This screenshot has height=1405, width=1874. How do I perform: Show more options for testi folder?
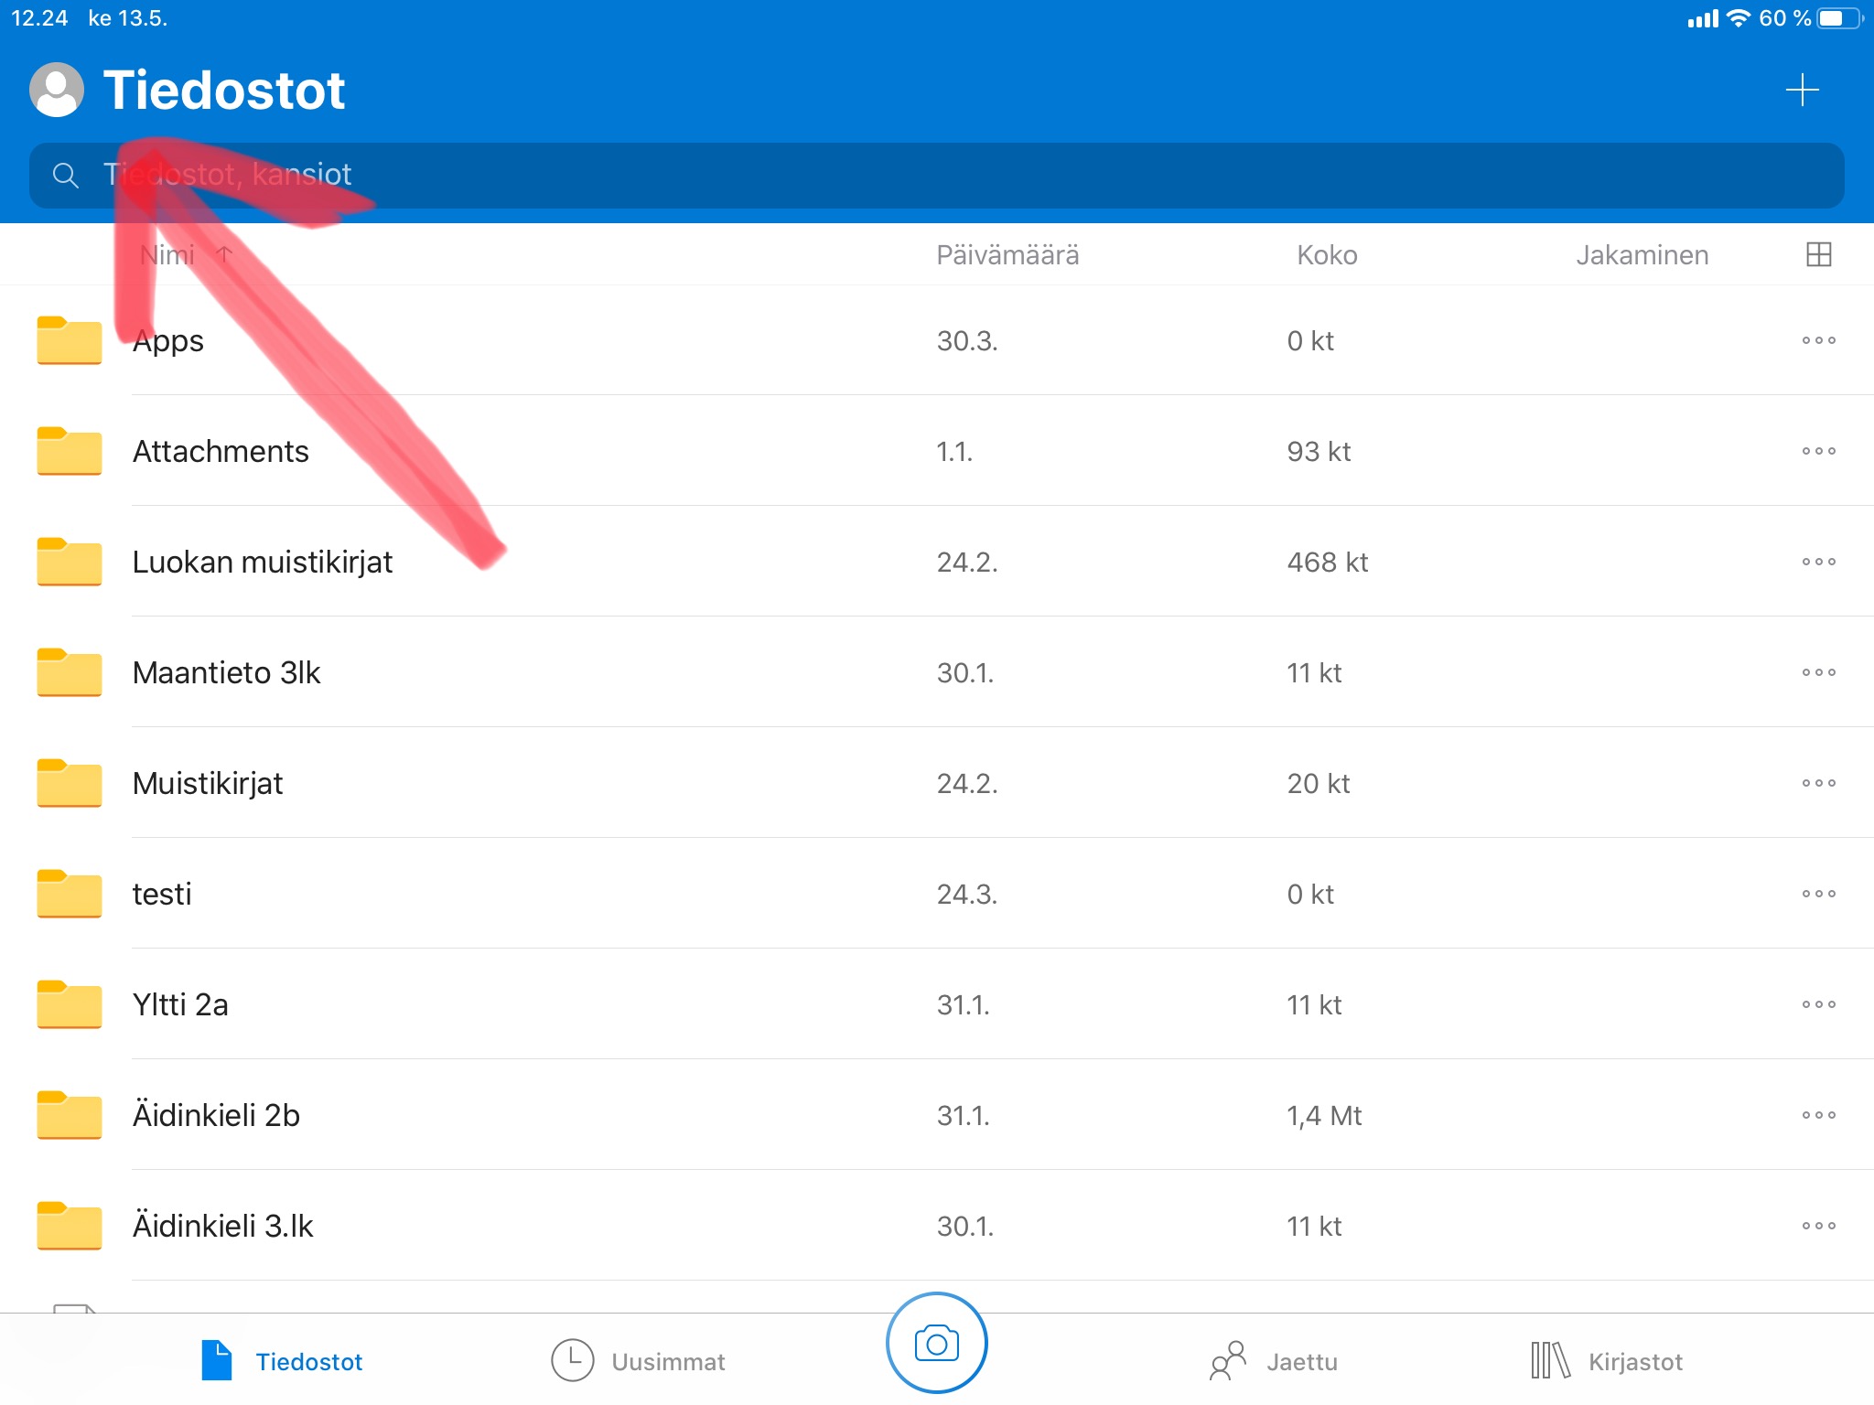1818,894
